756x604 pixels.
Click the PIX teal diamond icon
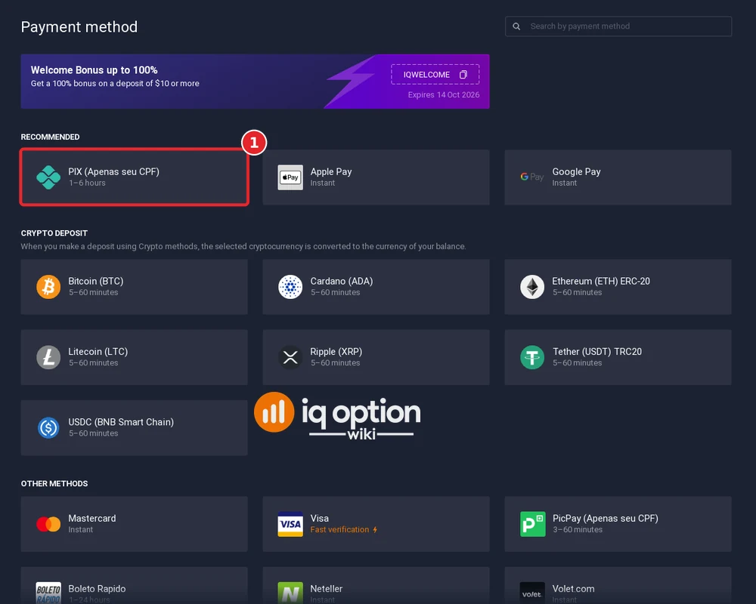coord(48,177)
